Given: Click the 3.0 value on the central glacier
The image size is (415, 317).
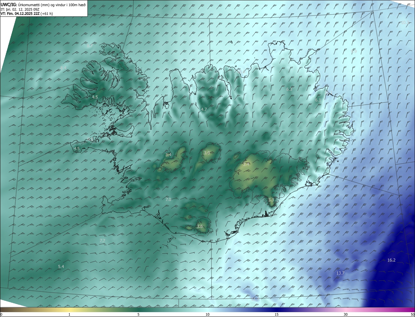Looking at the screenshot, I should click(x=207, y=153).
